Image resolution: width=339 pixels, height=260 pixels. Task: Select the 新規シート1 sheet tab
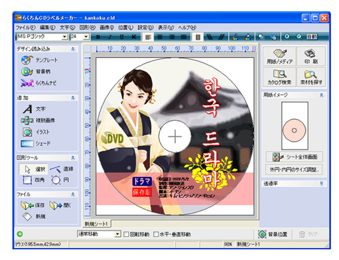click(97, 224)
